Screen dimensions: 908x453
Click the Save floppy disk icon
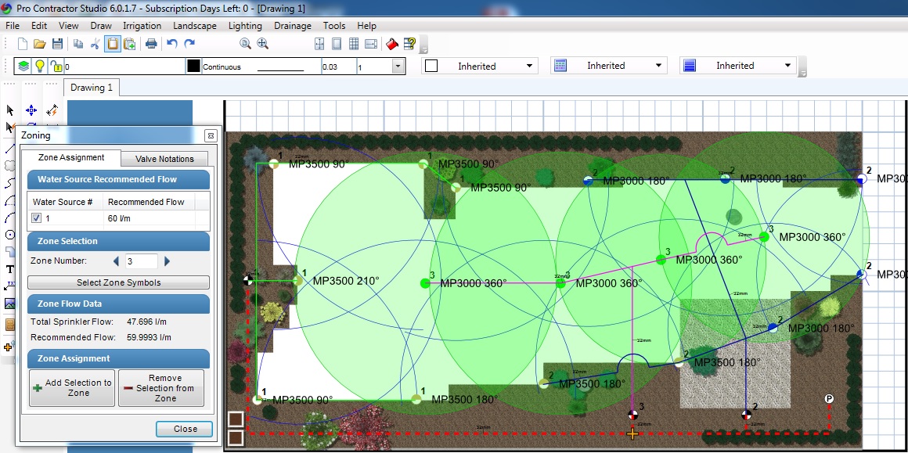(x=57, y=44)
